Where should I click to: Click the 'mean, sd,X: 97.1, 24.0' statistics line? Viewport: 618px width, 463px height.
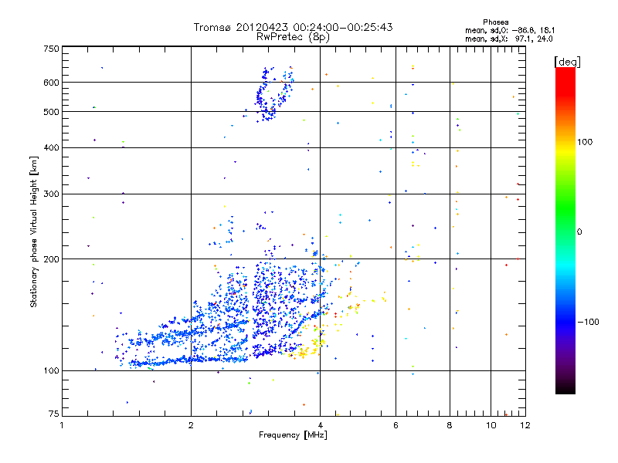(x=509, y=39)
